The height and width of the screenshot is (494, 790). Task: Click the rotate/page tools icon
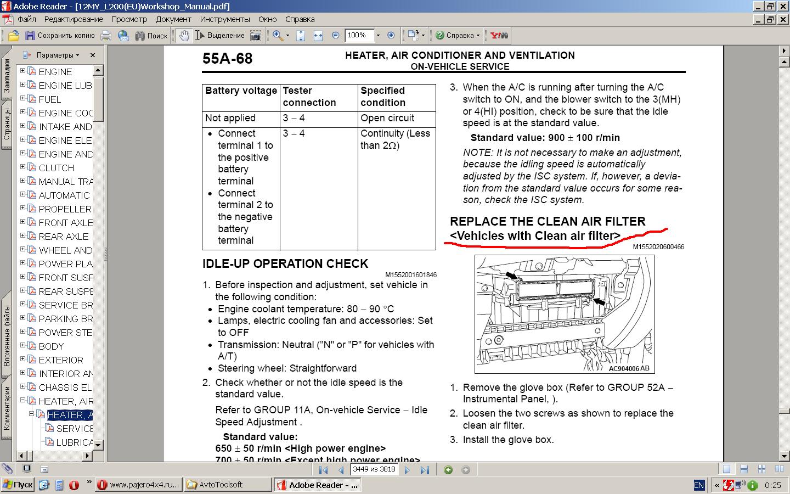(x=413, y=36)
